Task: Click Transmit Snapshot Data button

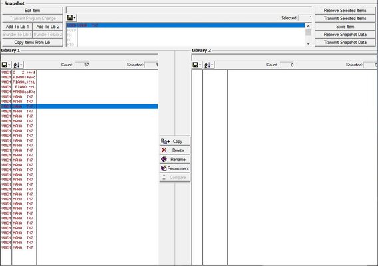Action: coord(345,42)
